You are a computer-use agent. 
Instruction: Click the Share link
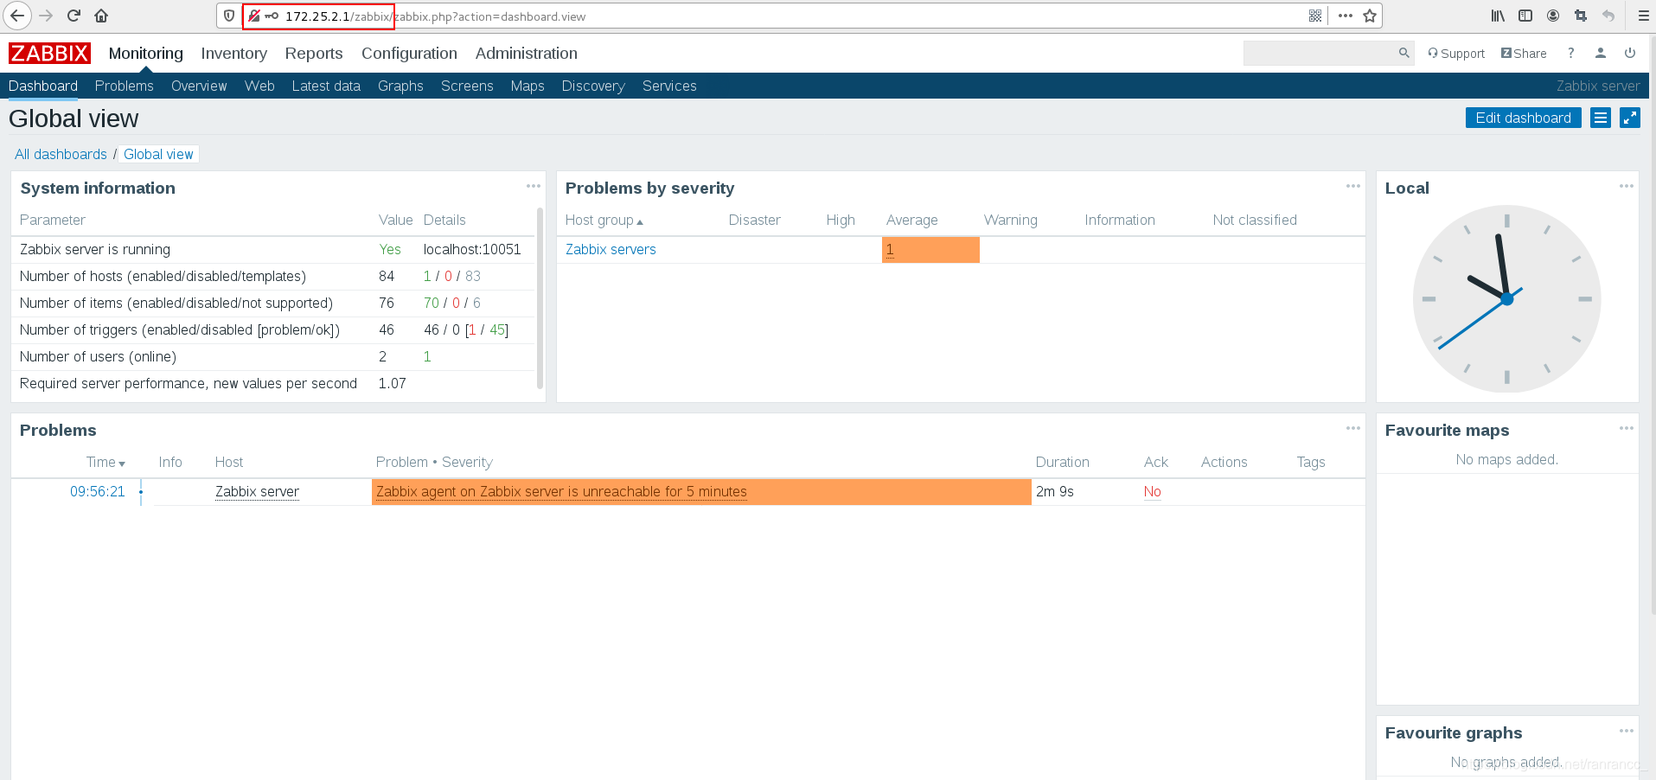click(1524, 54)
